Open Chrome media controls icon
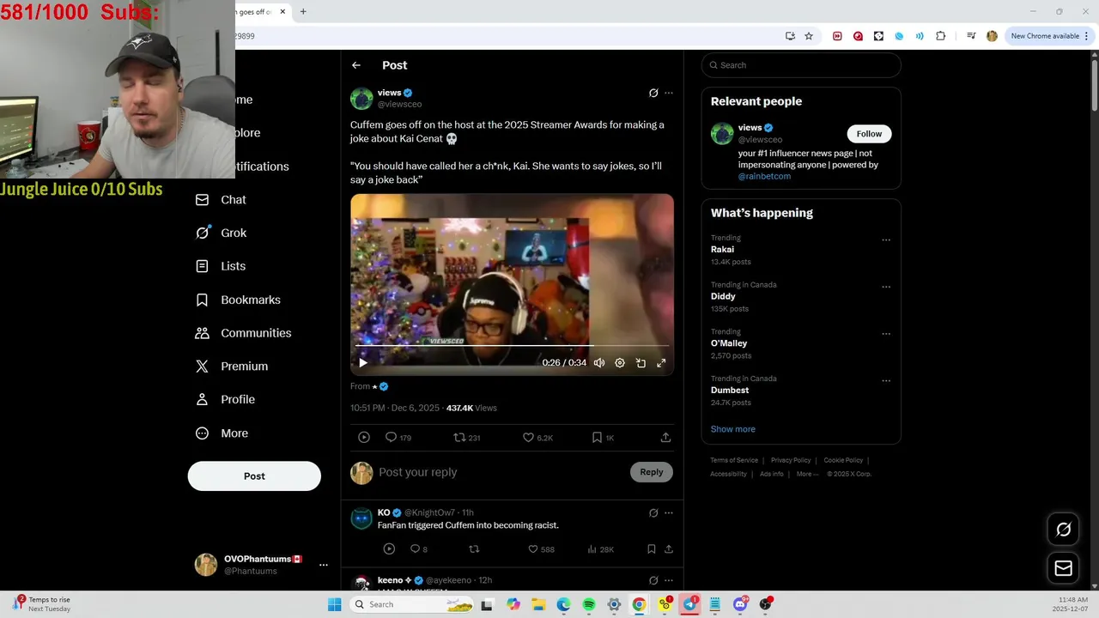 click(971, 36)
